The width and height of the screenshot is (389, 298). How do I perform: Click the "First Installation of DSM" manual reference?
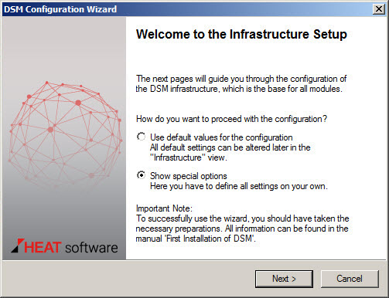point(210,239)
